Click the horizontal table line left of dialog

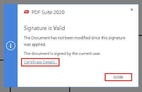tap(2, 60)
